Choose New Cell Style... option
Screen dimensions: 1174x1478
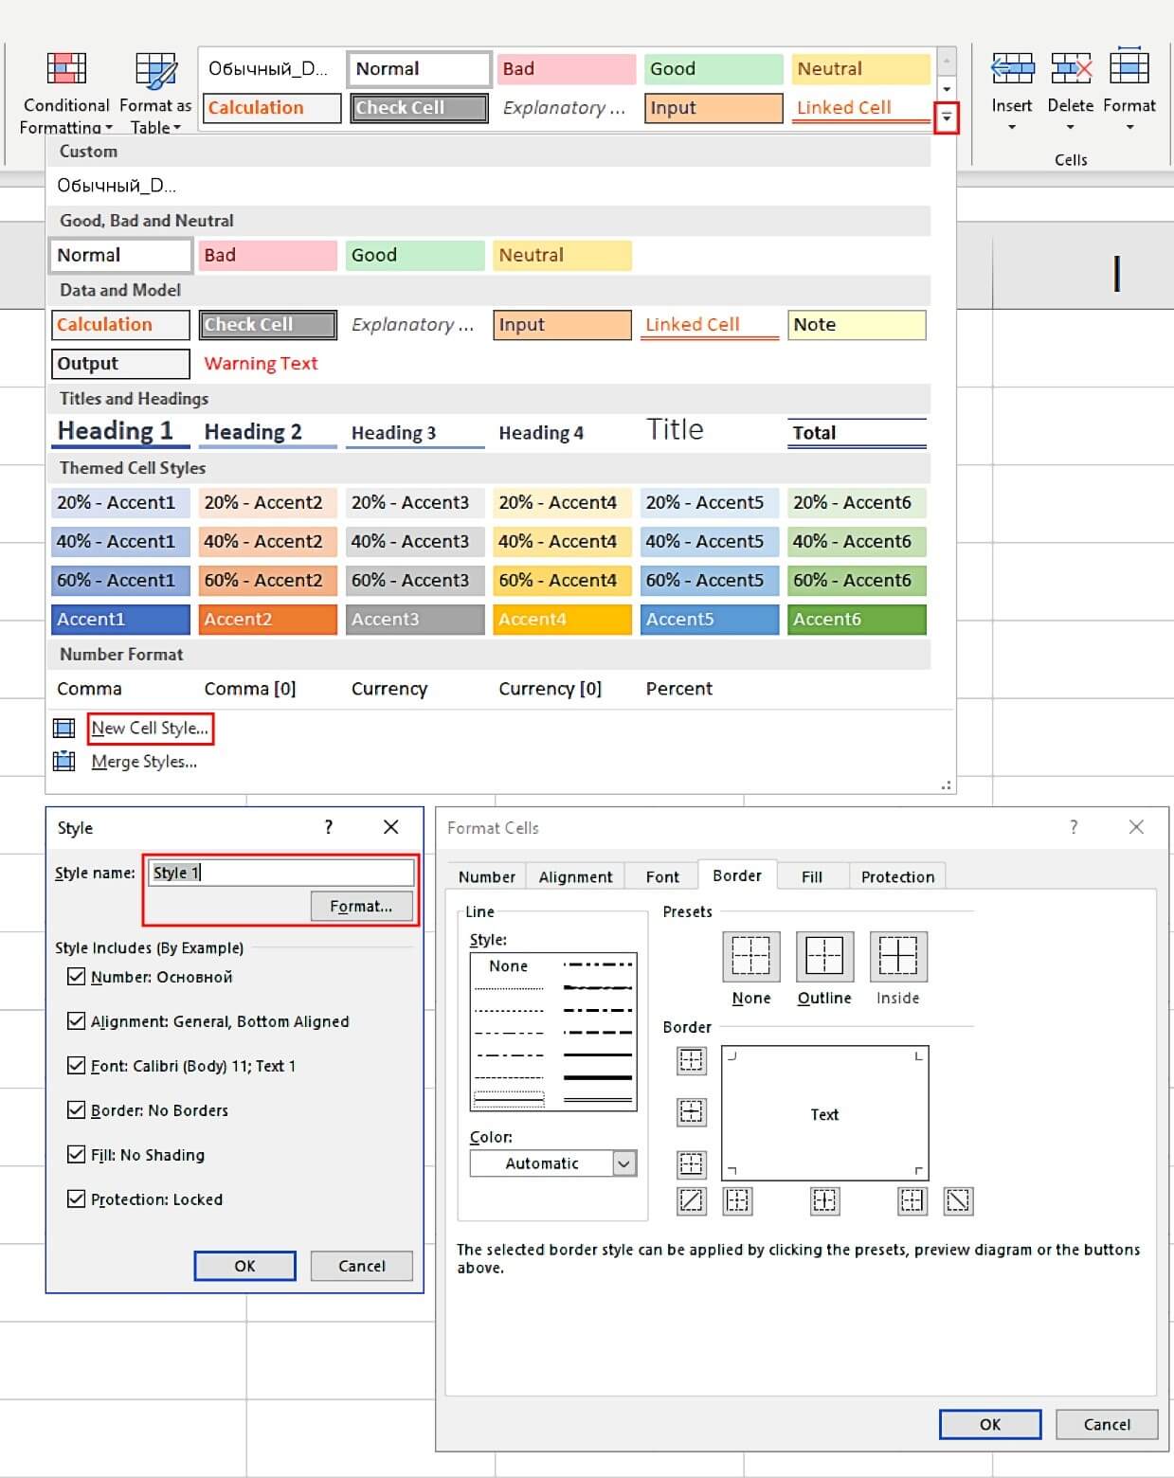(x=150, y=728)
